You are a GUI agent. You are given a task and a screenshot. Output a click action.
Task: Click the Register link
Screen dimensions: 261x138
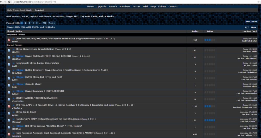pyautogui.click(x=39, y=10)
